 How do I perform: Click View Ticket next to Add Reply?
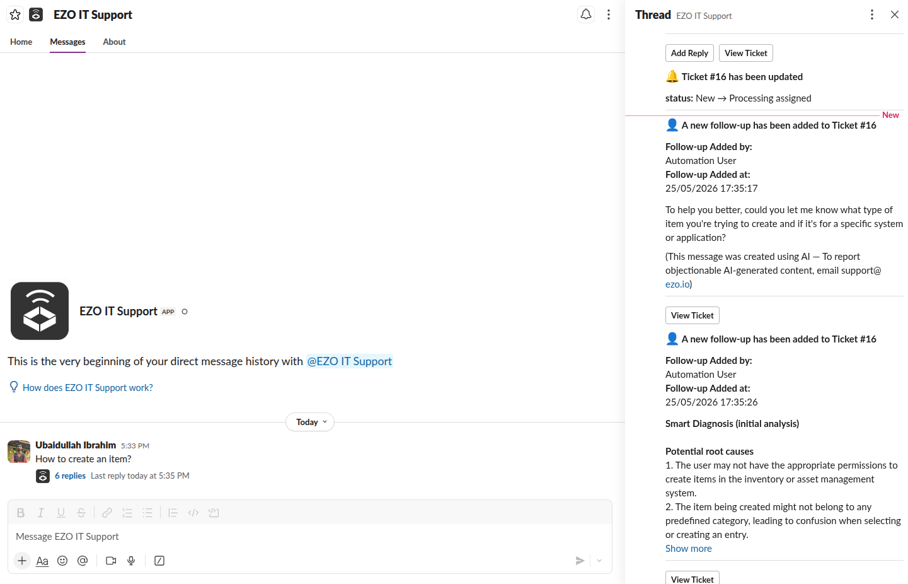pos(746,53)
